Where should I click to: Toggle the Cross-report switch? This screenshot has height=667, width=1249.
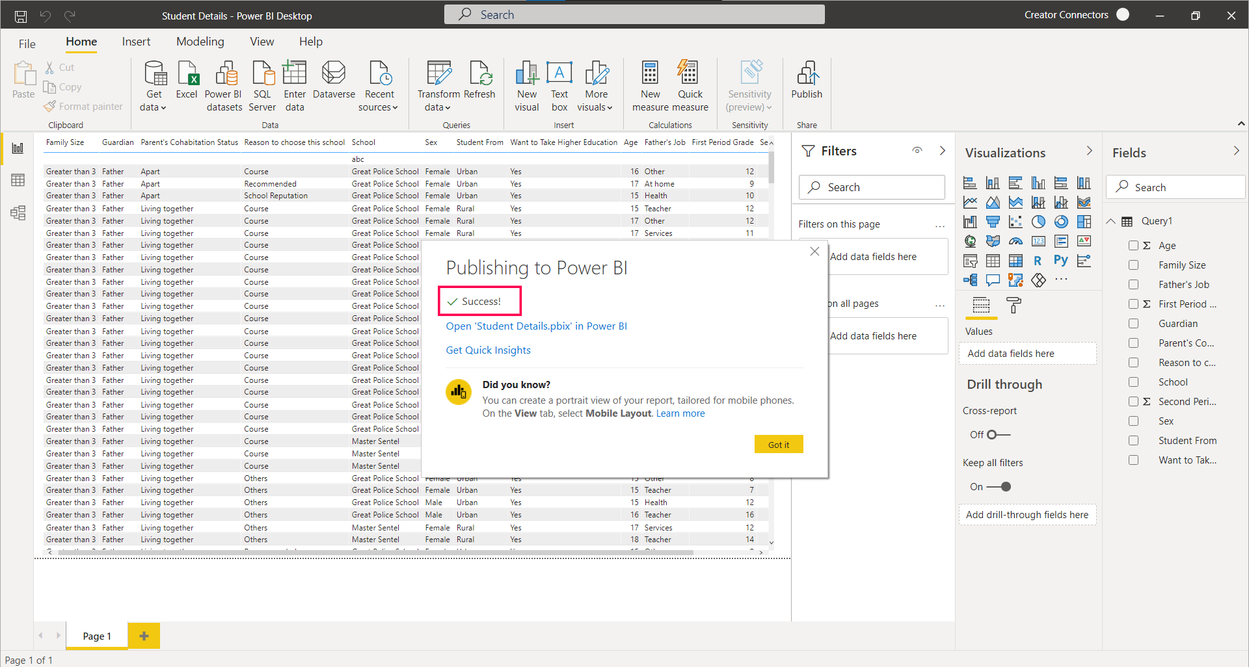pyautogui.click(x=997, y=435)
